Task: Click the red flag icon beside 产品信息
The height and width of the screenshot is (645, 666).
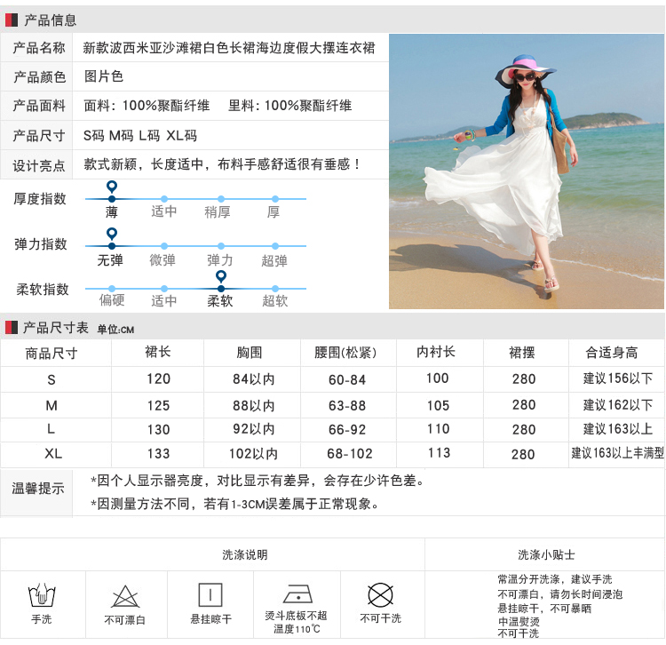Action: pyautogui.click(x=12, y=20)
